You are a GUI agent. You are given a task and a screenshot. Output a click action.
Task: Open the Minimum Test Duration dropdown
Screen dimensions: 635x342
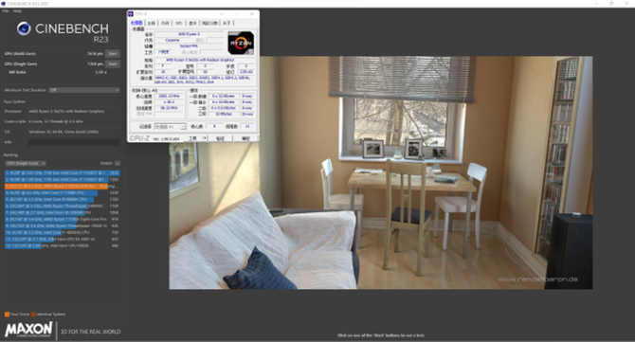[84, 90]
